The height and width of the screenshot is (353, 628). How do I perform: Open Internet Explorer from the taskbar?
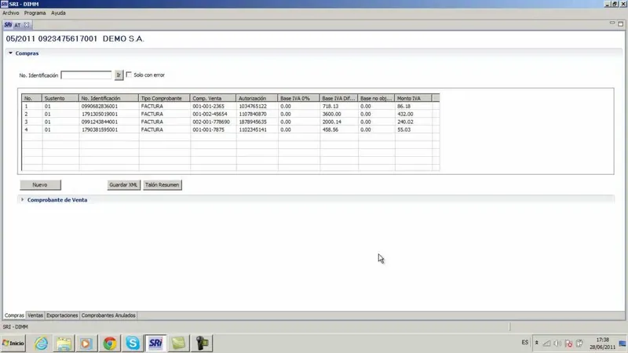(42, 343)
